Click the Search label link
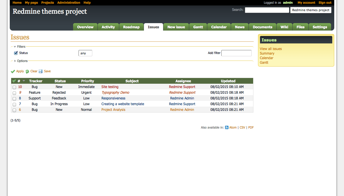 tap(238, 9)
